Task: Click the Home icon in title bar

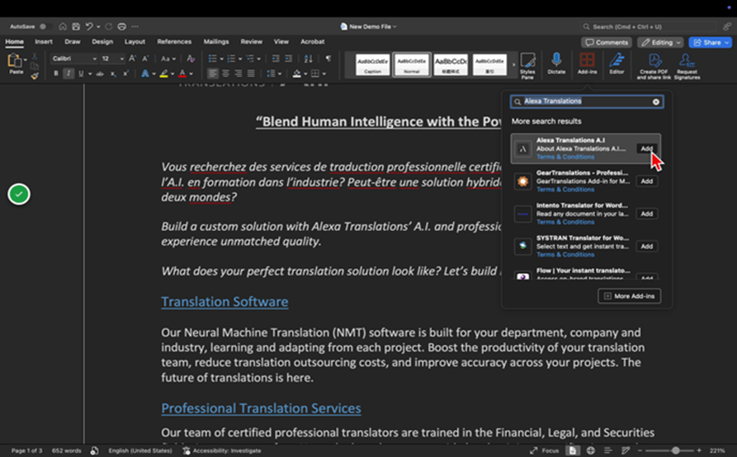Action: pyautogui.click(x=63, y=26)
